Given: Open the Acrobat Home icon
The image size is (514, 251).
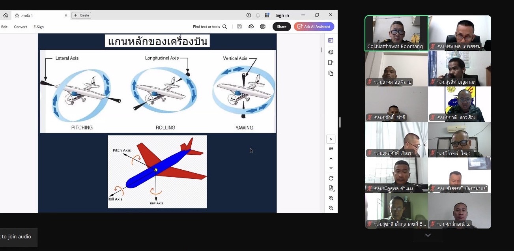Looking at the screenshot, I should [x=6, y=15].
